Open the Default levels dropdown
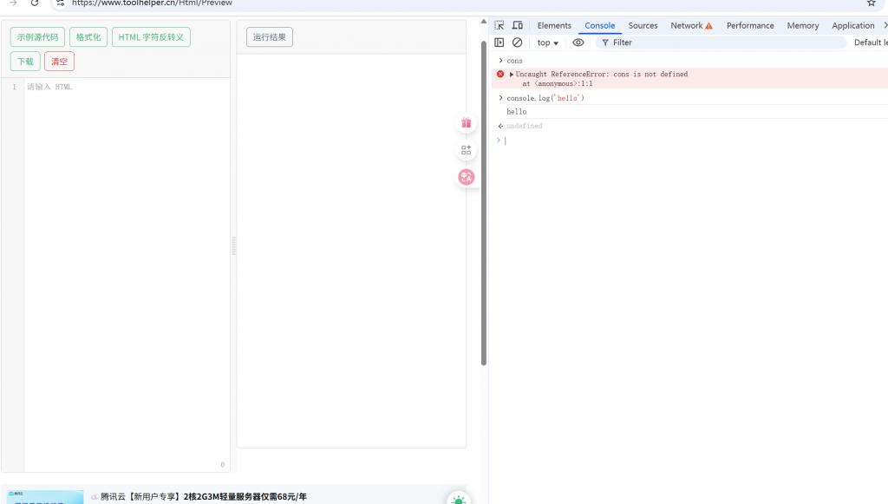888x504 pixels. tap(870, 43)
